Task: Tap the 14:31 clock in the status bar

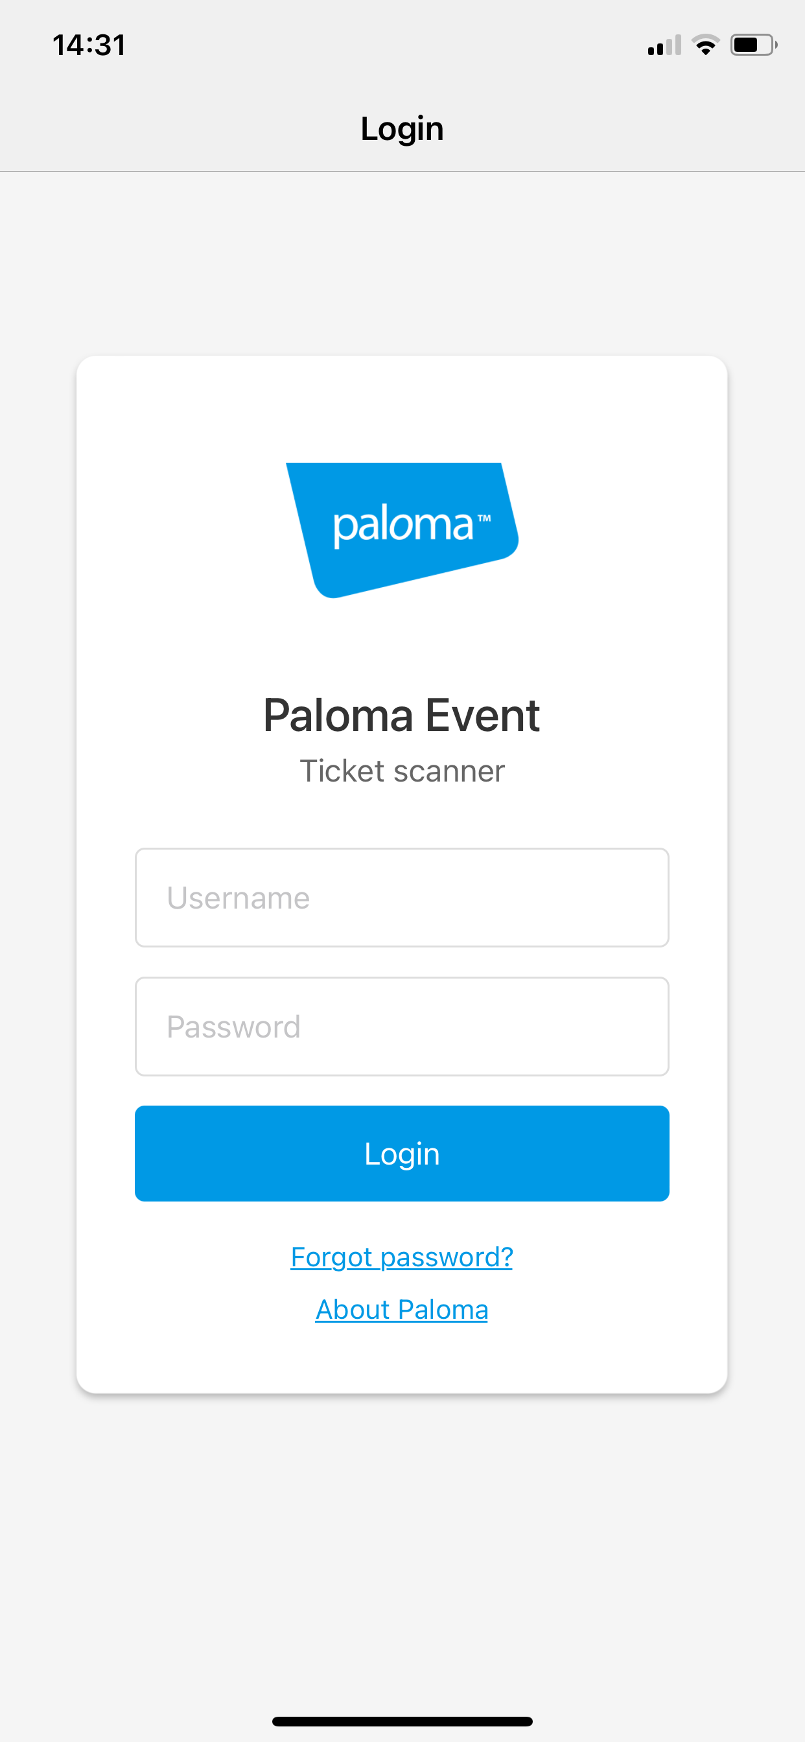Action: (x=89, y=45)
